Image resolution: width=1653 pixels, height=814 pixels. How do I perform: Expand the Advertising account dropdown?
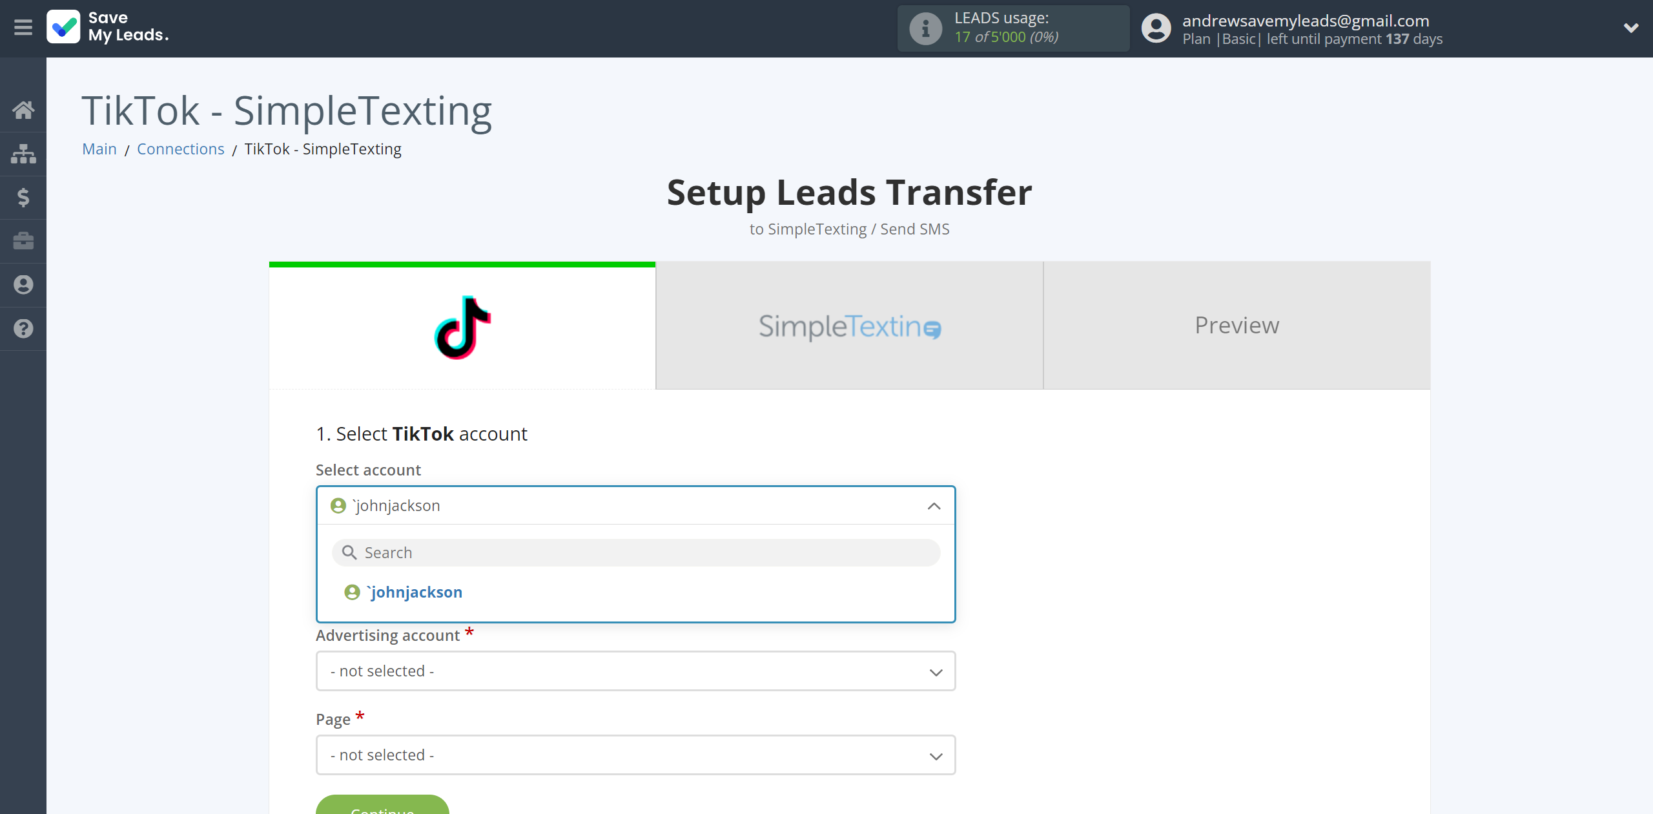coord(635,671)
